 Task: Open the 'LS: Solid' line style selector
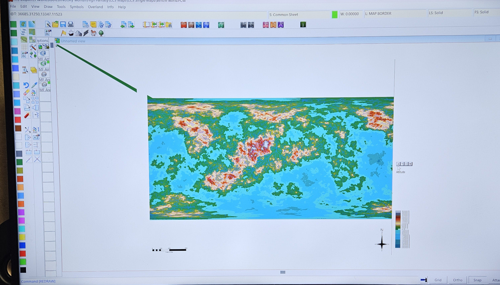[x=450, y=13]
